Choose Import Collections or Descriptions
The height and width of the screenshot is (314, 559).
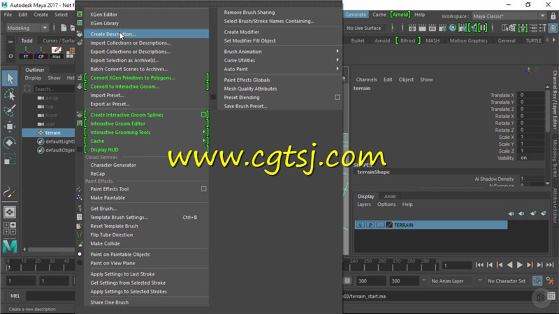click(x=147, y=43)
